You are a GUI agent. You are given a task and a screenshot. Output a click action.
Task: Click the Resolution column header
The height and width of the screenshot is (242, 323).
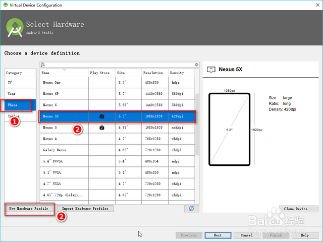(155, 73)
